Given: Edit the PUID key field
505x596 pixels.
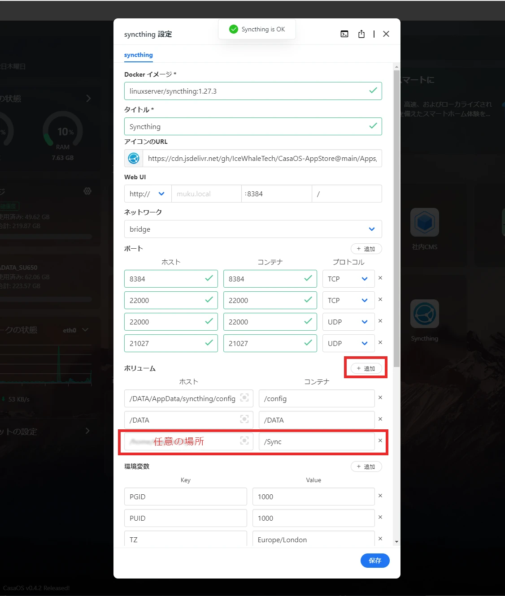Looking at the screenshot, I should tap(186, 518).
